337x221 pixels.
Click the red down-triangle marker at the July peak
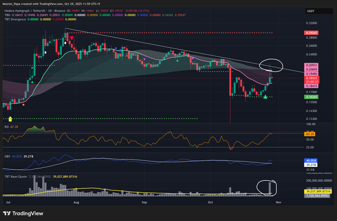pyautogui.click(x=72, y=39)
